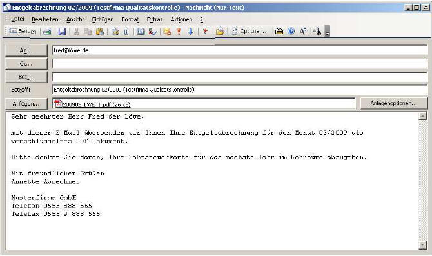The width and height of the screenshot is (432, 256).
Task: Open the Datei menu
Action: (x=17, y=19)
